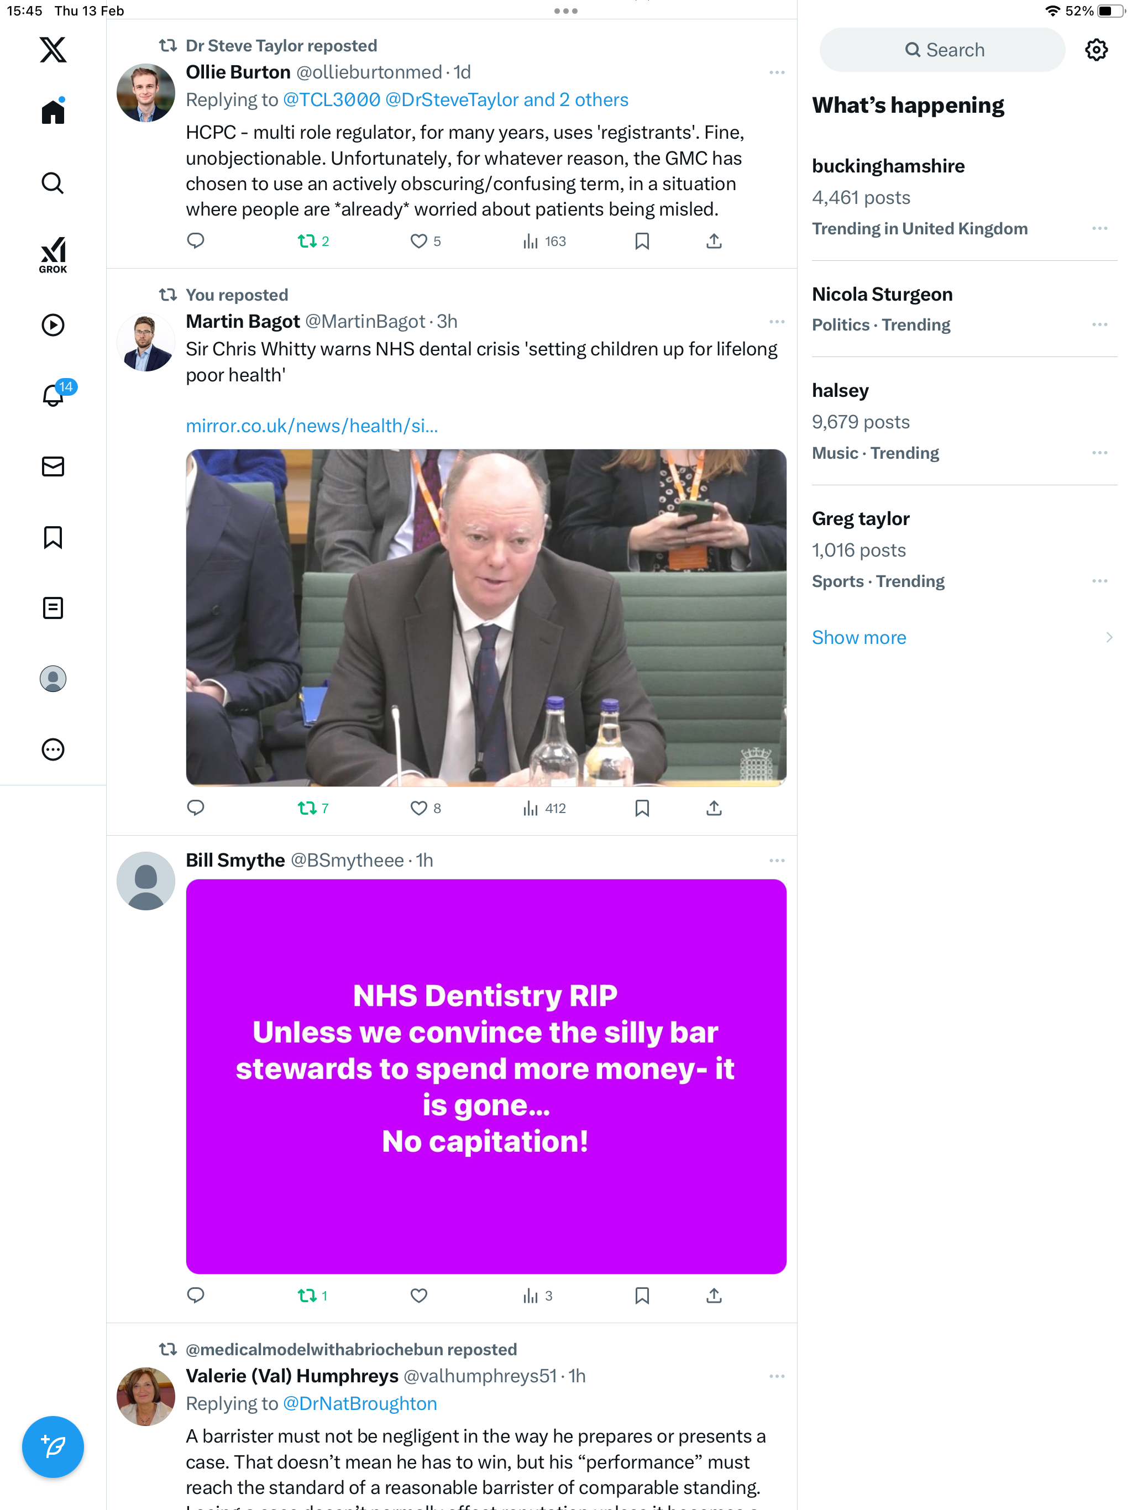The height and width of the screenshot is (1510, 1132).
Task: Focus the Search field
Action: coord(942,50)
